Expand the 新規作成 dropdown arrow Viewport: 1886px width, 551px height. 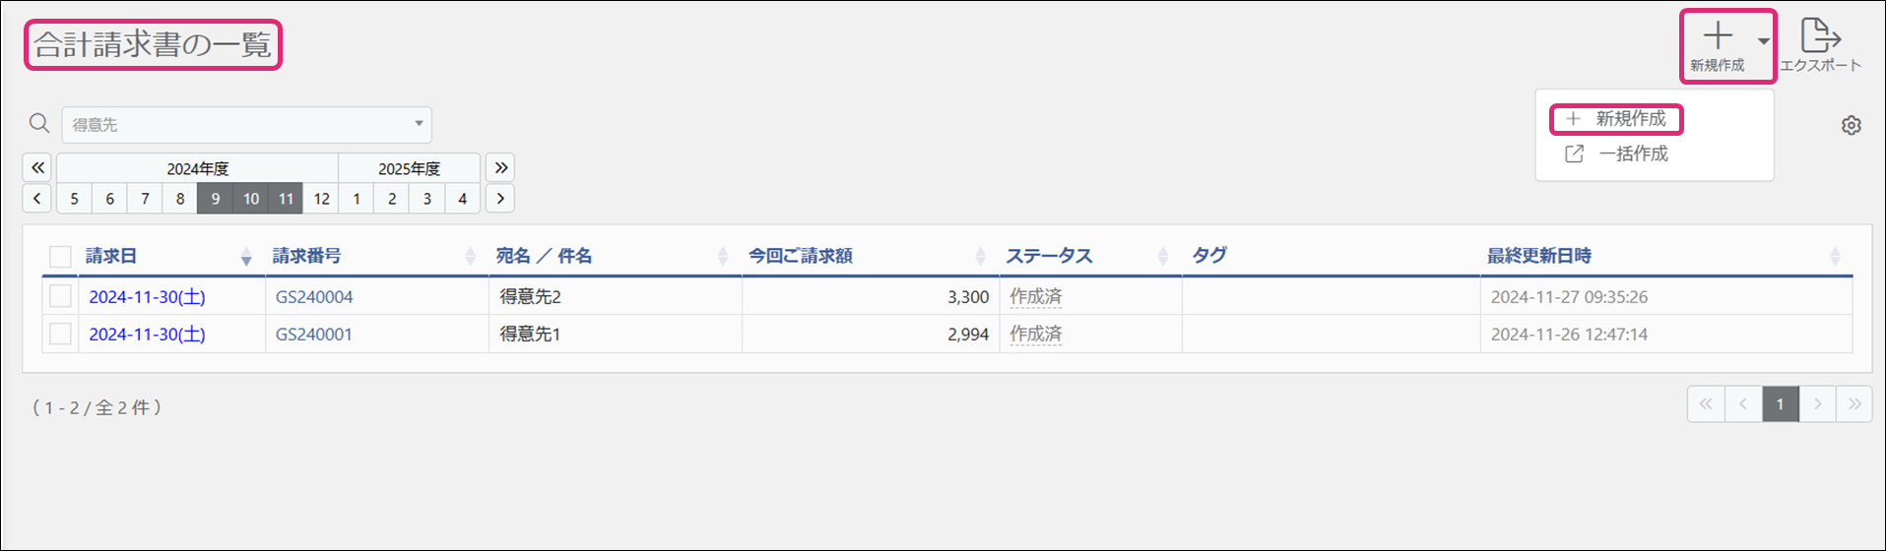coord(1763,41)
